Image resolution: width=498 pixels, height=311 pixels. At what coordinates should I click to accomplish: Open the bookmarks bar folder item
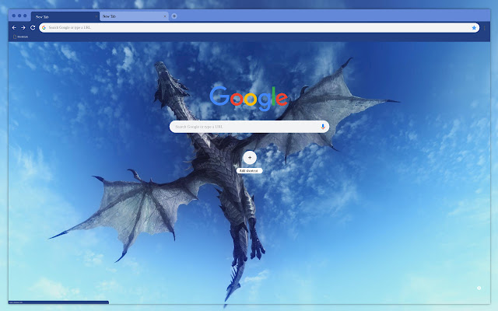pos(20,37)
